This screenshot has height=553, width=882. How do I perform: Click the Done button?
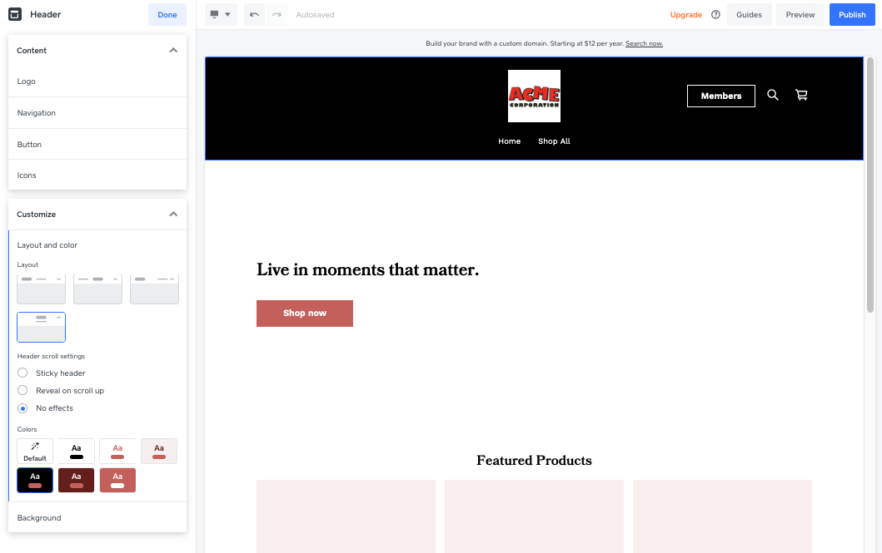pos(167,15)
